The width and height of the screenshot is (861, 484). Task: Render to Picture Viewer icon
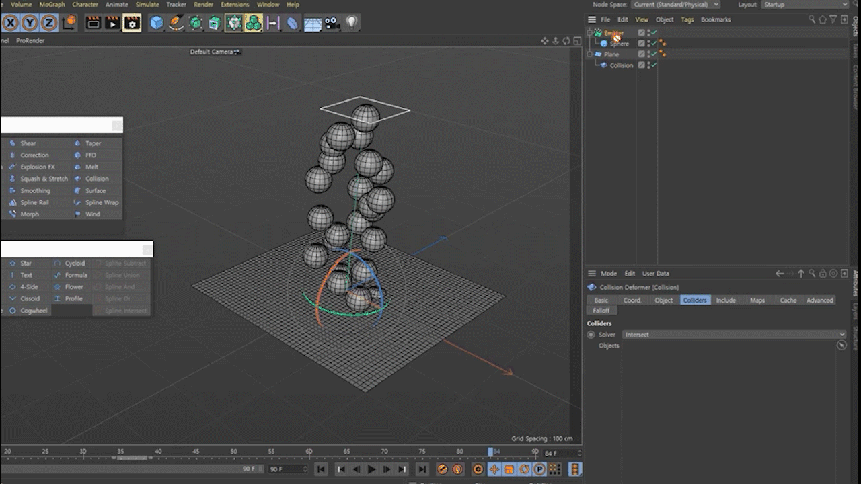(x=112, y=24)
